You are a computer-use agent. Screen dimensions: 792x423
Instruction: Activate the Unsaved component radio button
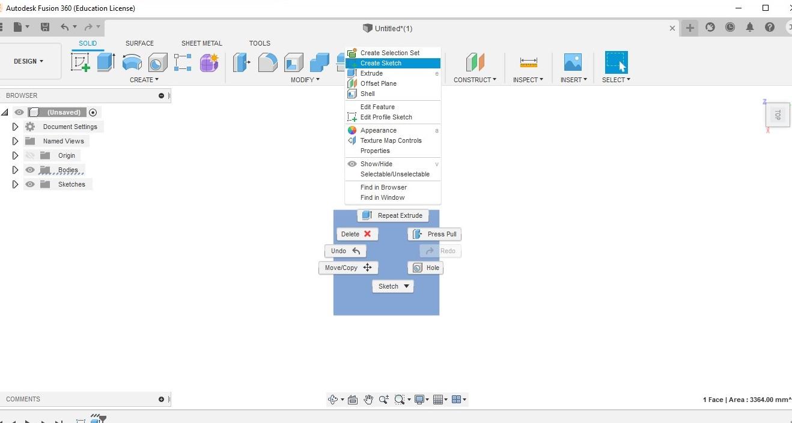93,112
